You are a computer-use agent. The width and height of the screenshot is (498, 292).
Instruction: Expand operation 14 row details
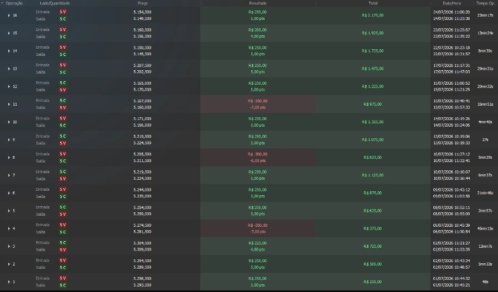click(x=9, y=51)
